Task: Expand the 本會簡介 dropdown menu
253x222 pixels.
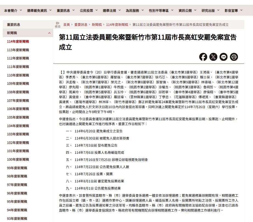Action: pyautogui.click(x=13, y=10)
